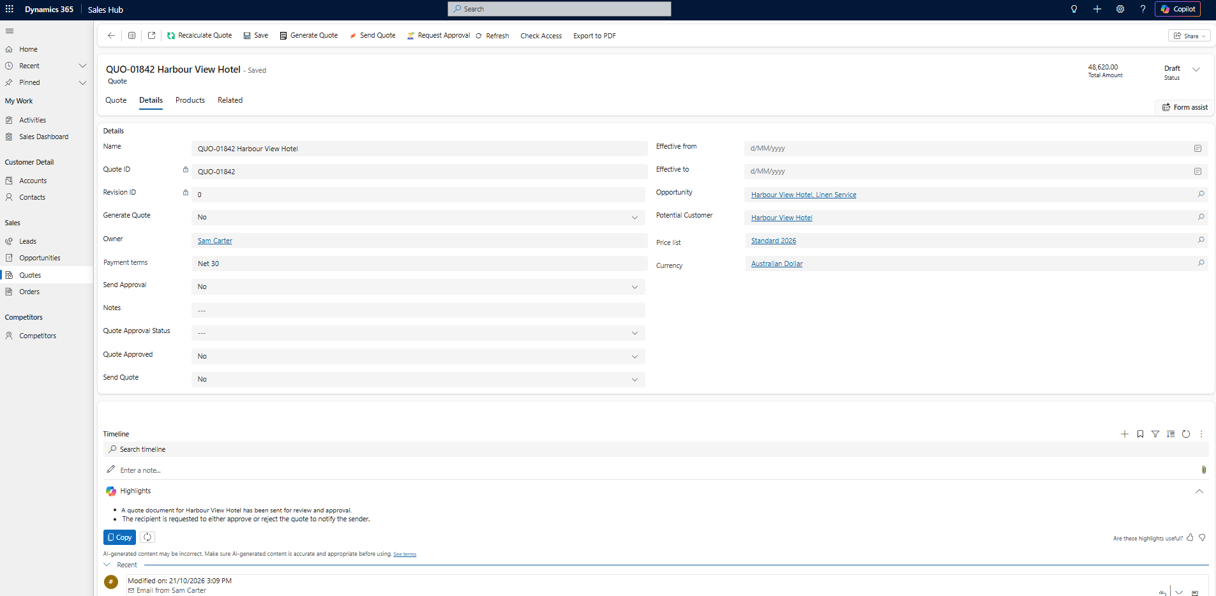1216x596 pixels.
Task: Add a timeline record with plus icon
Action: point(1125,434)
